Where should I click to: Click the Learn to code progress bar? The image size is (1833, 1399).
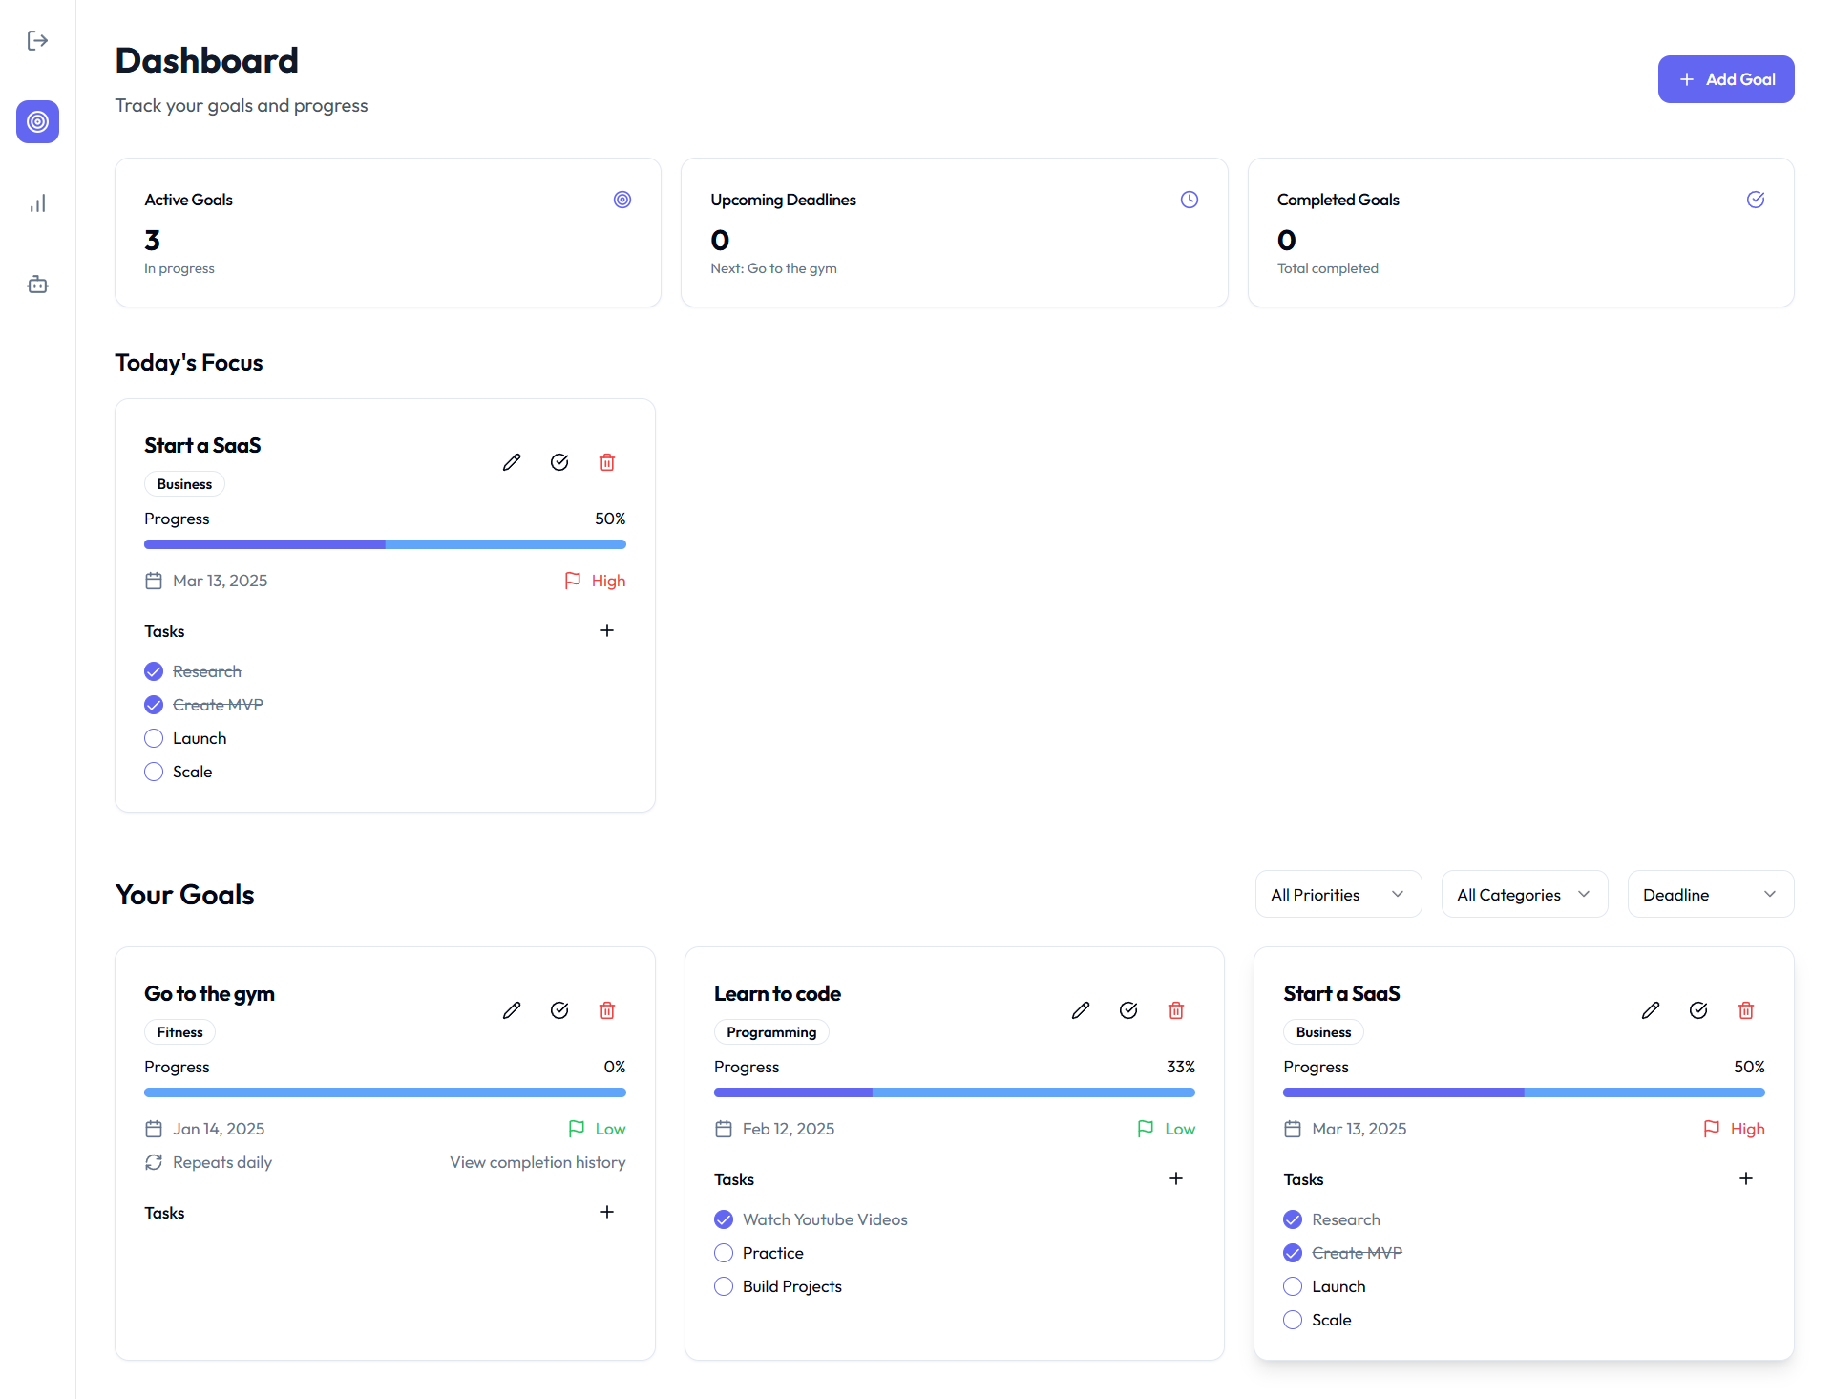(954, 1092)
